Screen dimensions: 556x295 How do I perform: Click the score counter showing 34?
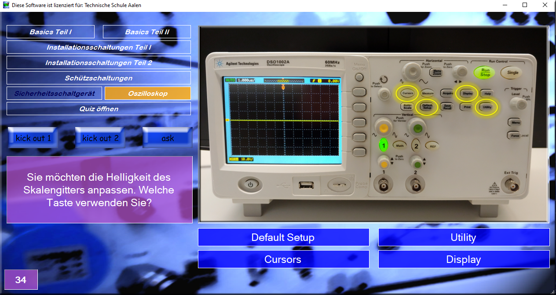tap(21, 280)
